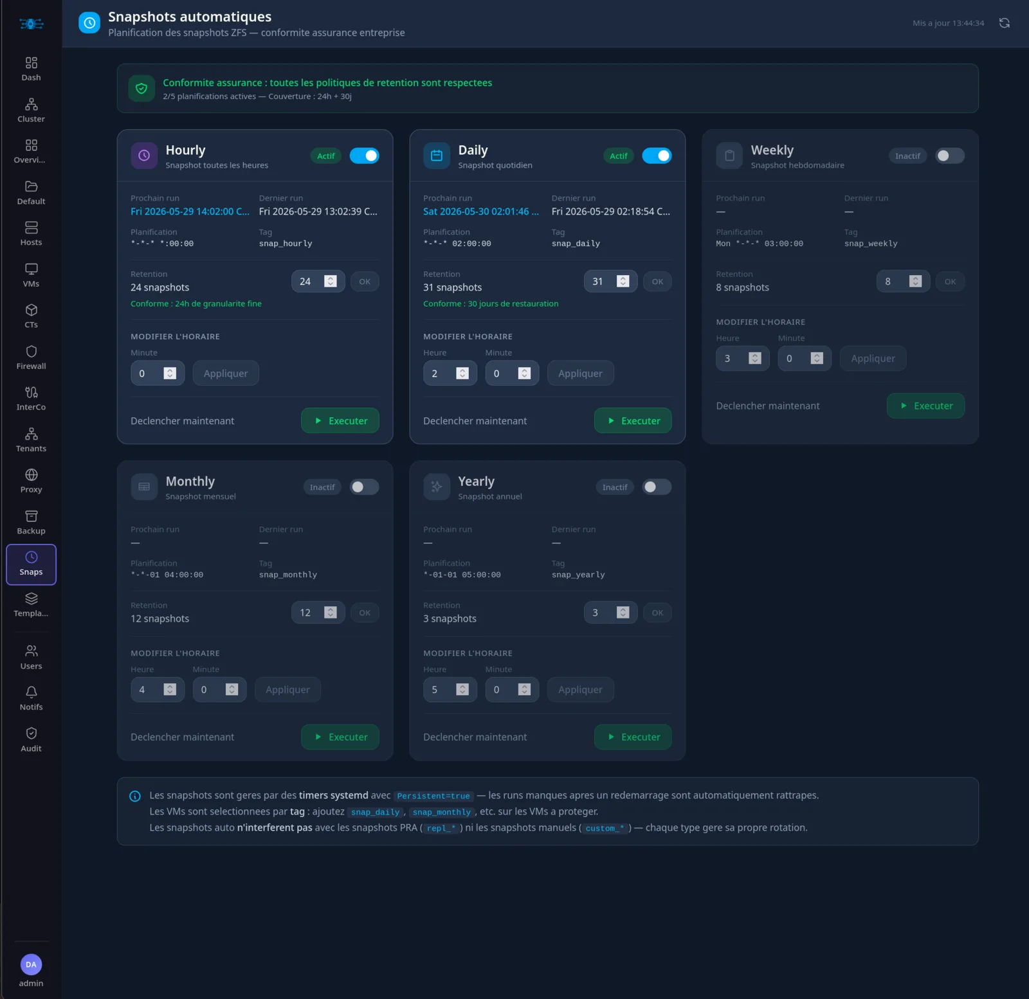This screenshot has height=999, width=1029.
Task: Click the Weekly Minute input field
Action: tap(805, 358)
